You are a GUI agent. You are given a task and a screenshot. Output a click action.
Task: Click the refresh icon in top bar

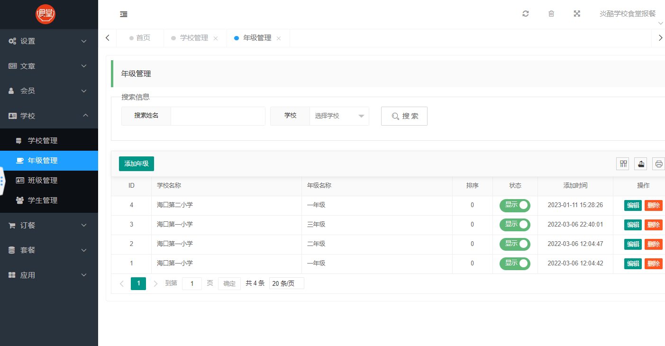tap(525, 14)
